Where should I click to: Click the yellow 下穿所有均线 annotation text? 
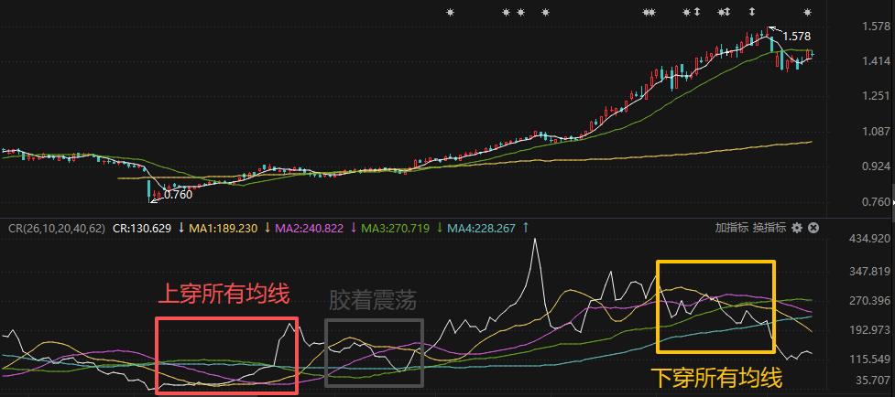tap(716, 375)
